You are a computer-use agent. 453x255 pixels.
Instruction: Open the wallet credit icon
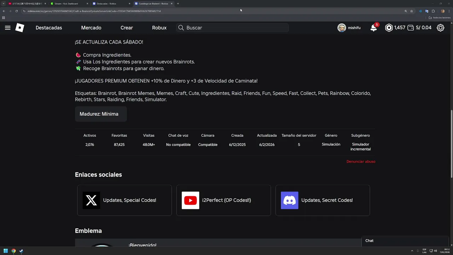(x=411, y=28)
